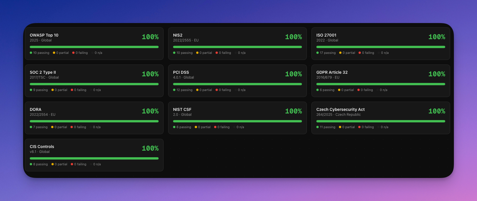This screenshot has width=477, height=201.
Task: Click the GDPR Article 32 progress bar
Action: pos(381,84)
